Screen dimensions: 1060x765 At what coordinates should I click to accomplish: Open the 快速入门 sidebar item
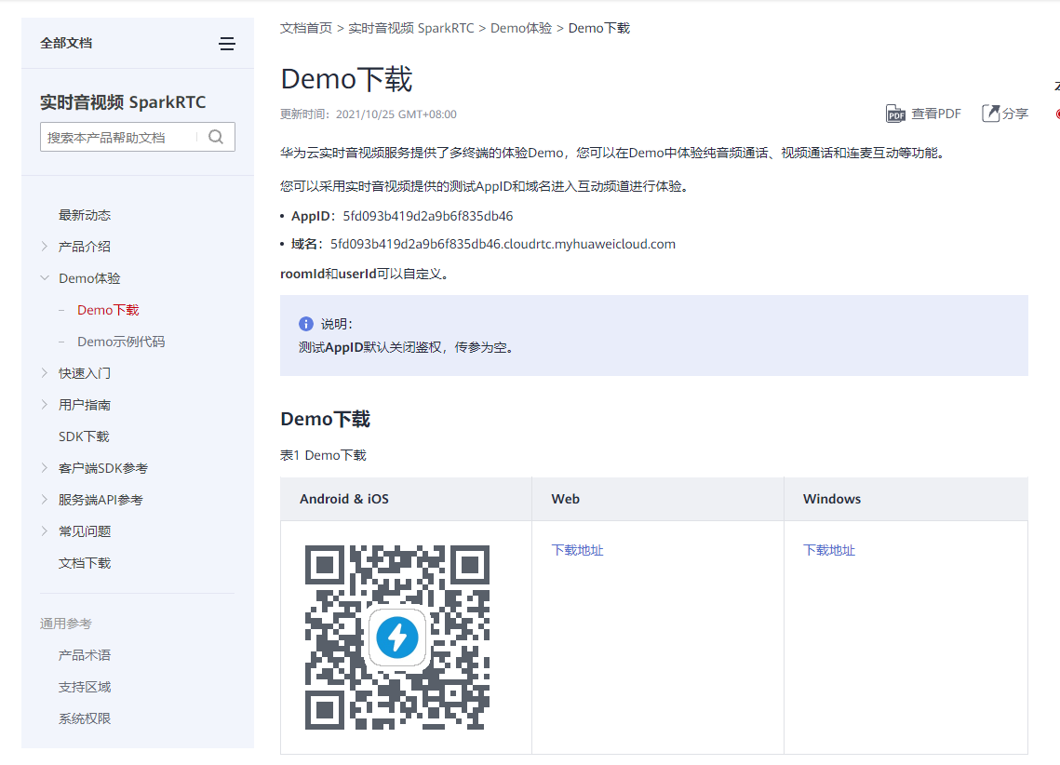point(85,373)
